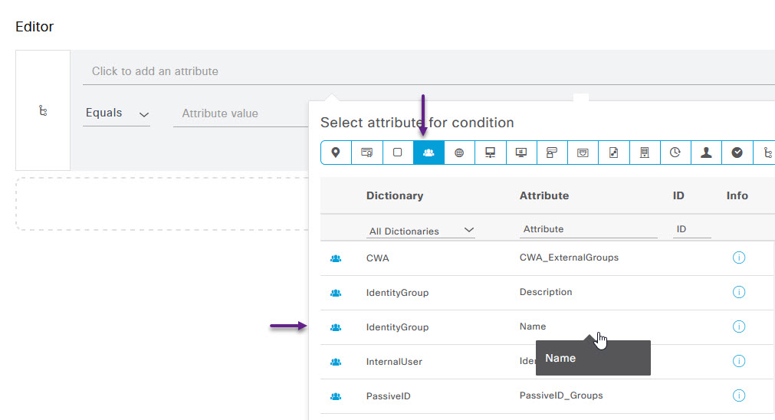Select the Location pin filter icon
This screenshot has height=420, width=775.
[x=336, y=153]
